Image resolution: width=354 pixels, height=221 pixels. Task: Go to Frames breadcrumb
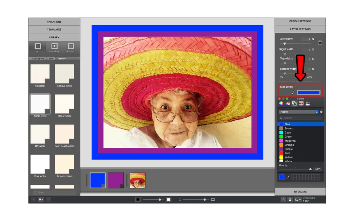pyautogui.click(x=62, y=59)
